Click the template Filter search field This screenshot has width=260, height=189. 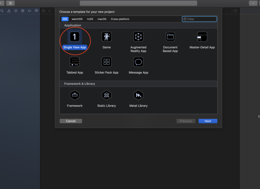pyautogui.click(x=201, y=19)
